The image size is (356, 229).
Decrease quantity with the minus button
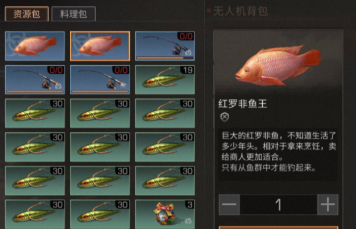click(x=229, y=205)
